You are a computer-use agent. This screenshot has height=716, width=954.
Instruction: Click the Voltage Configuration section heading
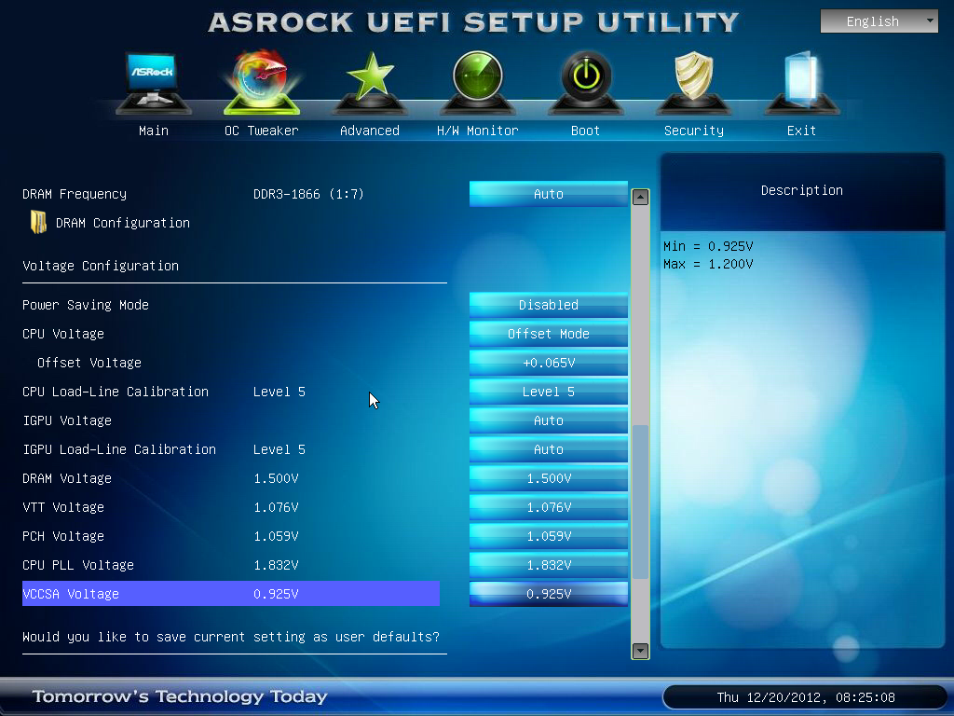pyautogui.click(x=101, y=266)
